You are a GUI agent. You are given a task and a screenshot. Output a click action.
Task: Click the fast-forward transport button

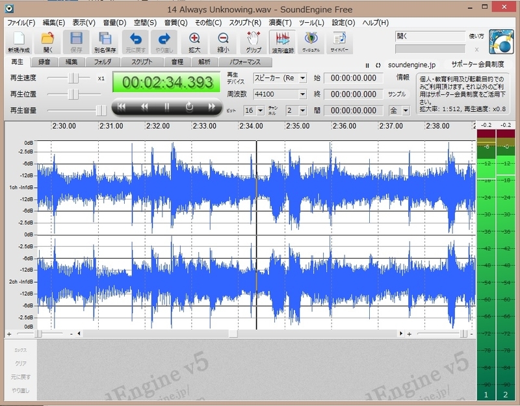(212, 107)
